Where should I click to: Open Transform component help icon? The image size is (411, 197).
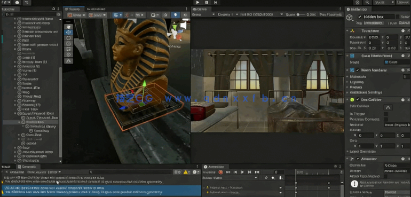pos(403,30)
